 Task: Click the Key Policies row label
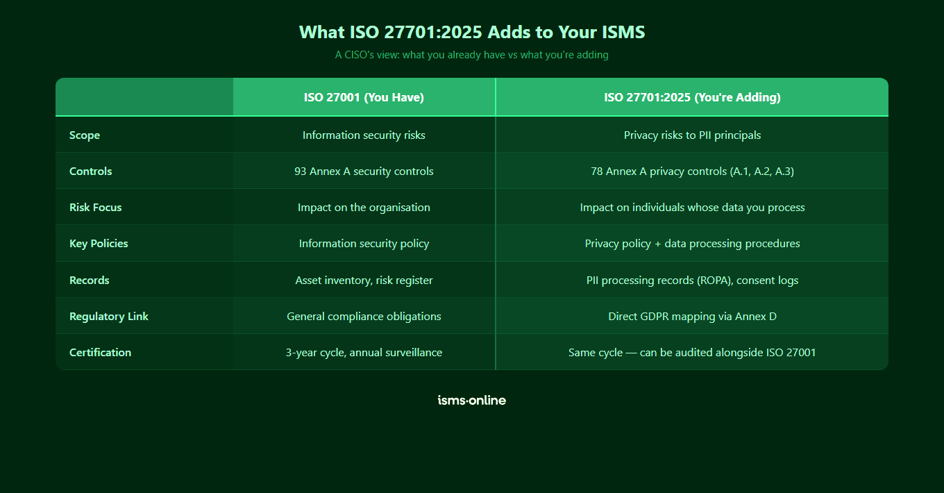98,243
